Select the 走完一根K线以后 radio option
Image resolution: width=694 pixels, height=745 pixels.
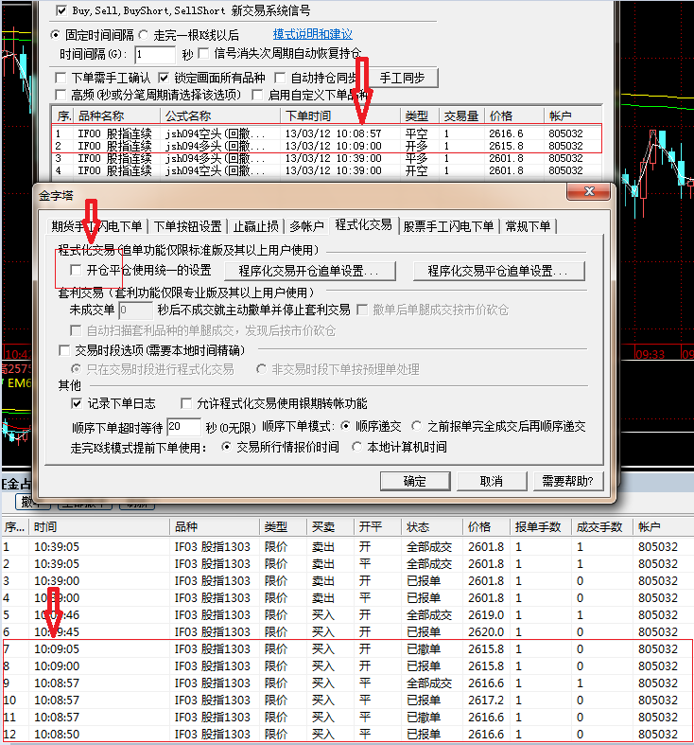point(144,34)
